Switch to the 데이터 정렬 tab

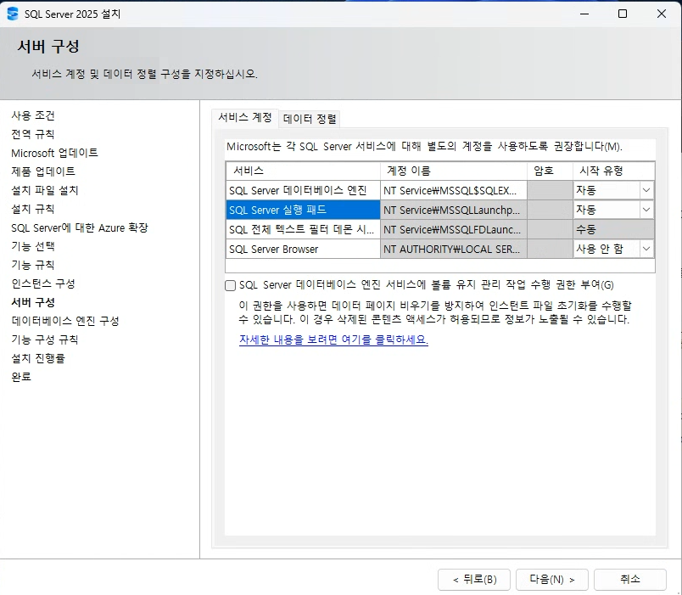pos(310,119)
